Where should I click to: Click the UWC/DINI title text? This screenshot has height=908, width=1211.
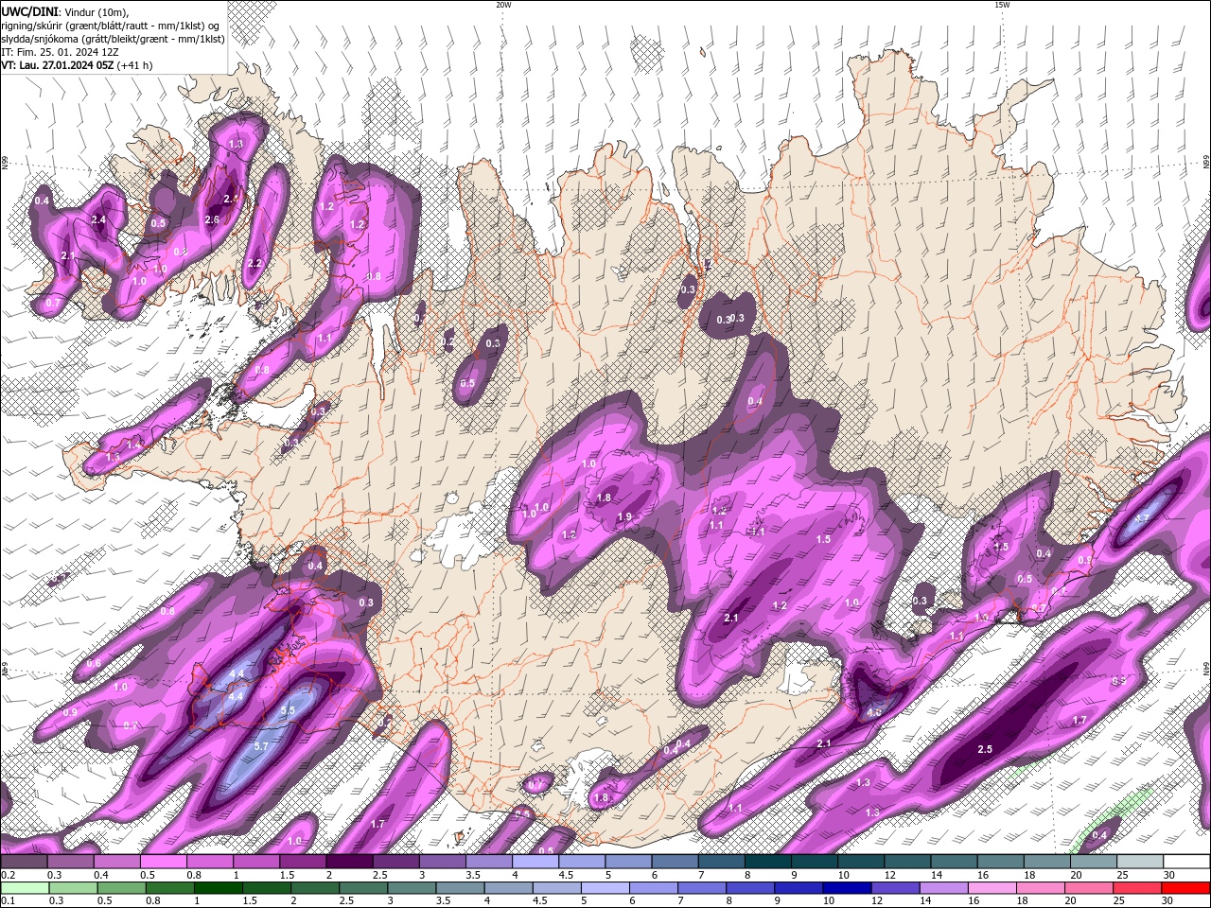(30, 11)
